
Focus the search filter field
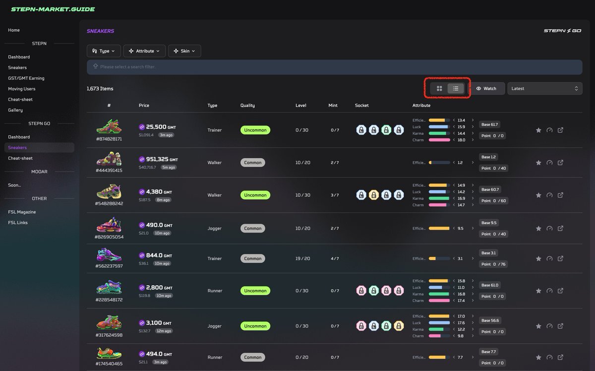334,67
